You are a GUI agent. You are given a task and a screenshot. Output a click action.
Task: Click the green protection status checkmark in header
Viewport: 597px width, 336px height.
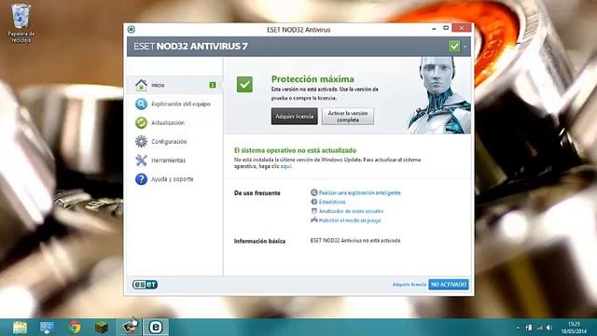pyautogui.click(x=454, y=47)
